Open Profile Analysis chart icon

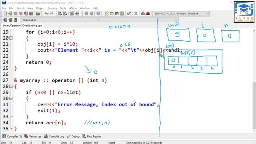tap(143, 14)
